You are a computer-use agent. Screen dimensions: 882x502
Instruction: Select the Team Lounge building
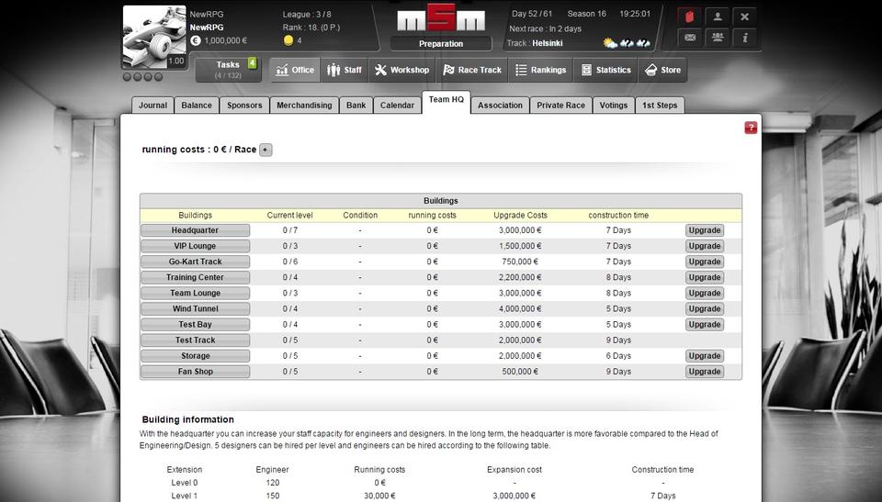click(195, 294)
